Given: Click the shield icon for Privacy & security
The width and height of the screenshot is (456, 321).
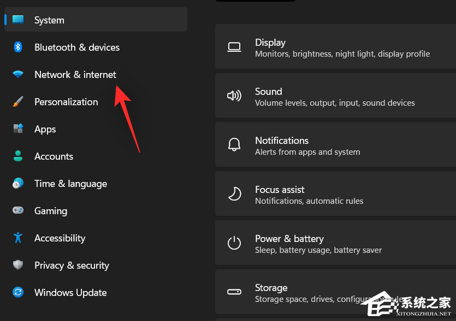Looking at the screenshot, I should (x=18, y=265).
